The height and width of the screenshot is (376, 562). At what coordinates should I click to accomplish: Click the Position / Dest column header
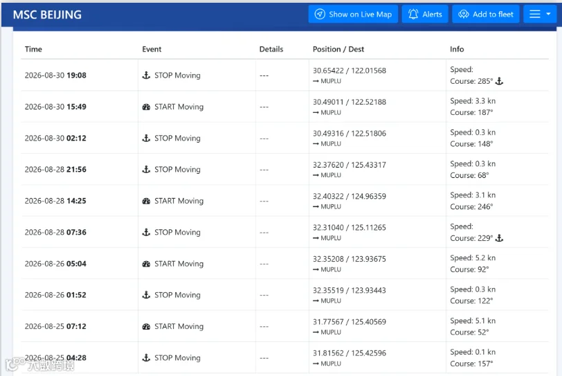(338, 49)
